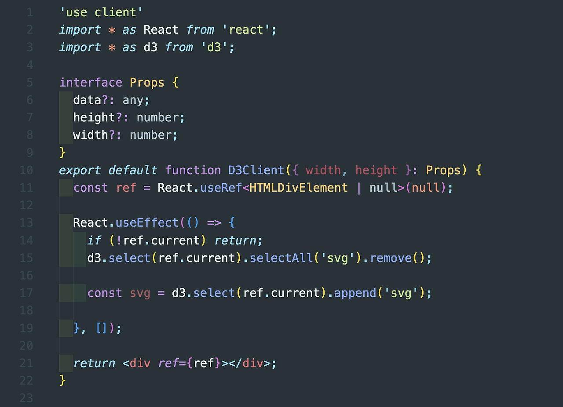
Task: Click the data property on line 6
Action: point(87,100)
